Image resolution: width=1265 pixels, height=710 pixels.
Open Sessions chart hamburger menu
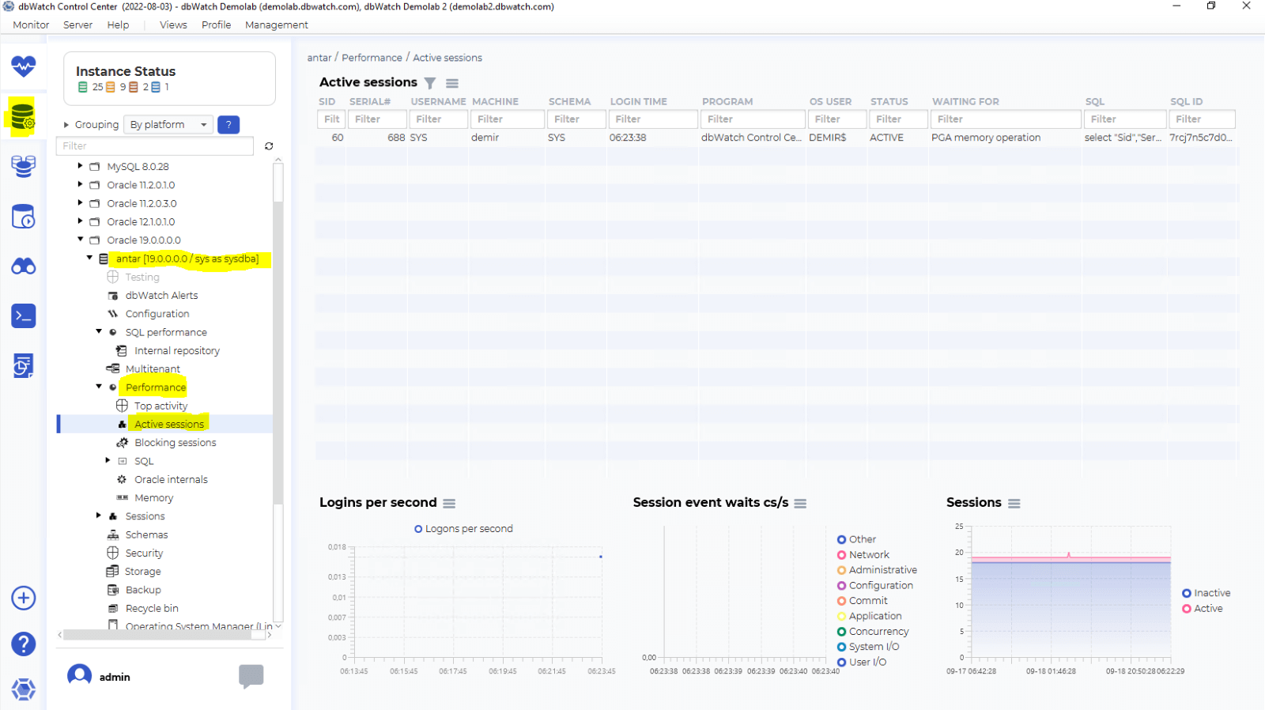[1014, 504]
